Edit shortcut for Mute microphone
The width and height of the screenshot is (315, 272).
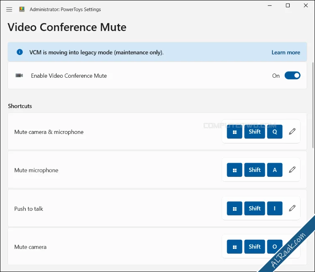[292, 170]
